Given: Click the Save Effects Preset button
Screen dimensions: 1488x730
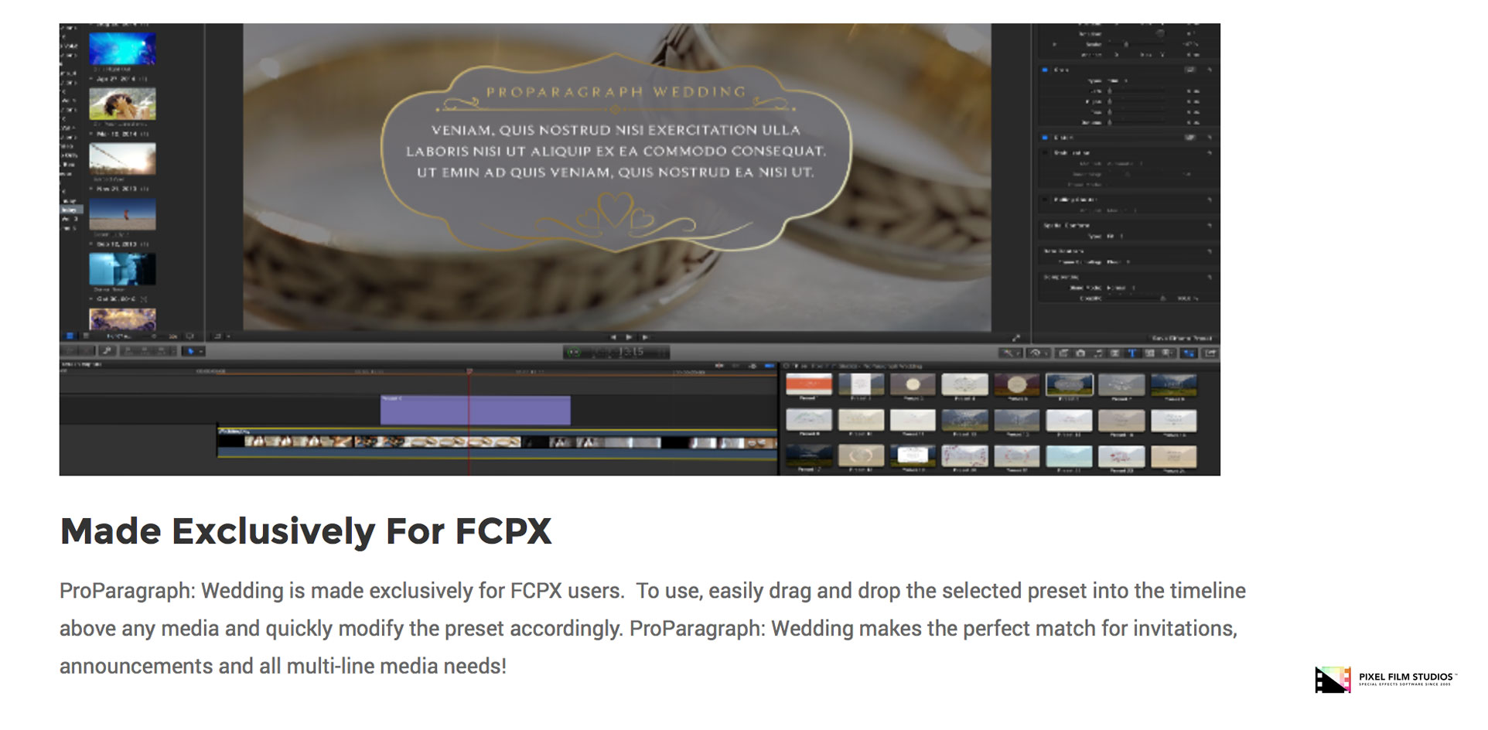Looking at the screenshot, I should coord(1182,338).
